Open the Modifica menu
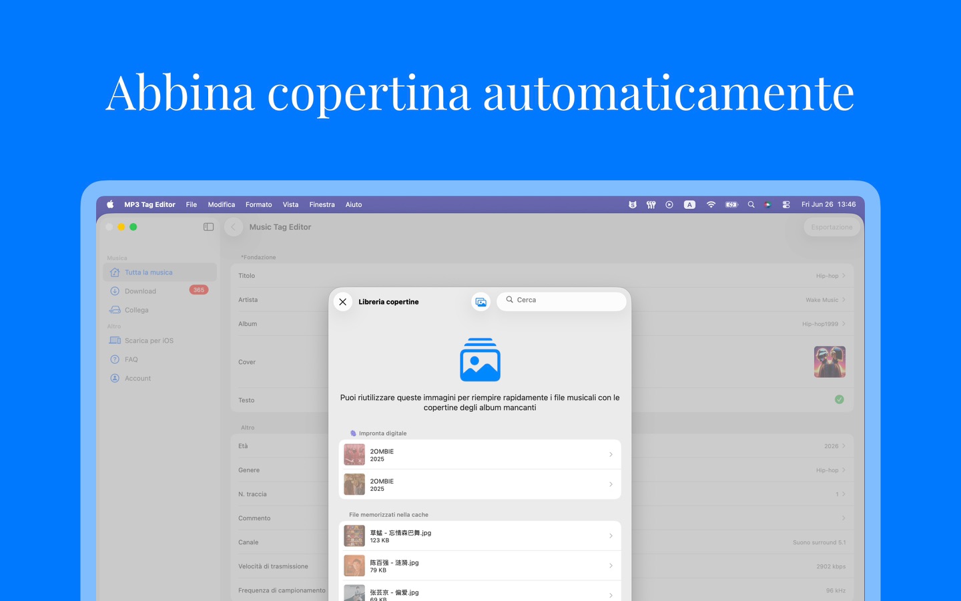Image resolution: width=961 pixels, height=601 pixels. click(x=222, y=204)
